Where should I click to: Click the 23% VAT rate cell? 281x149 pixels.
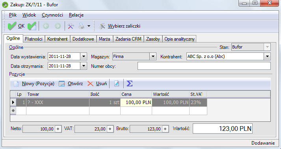[x=198, y=102]
